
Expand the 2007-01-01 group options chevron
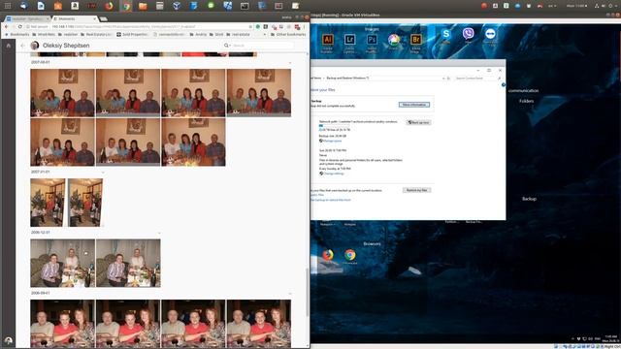(x=103, y=173)
